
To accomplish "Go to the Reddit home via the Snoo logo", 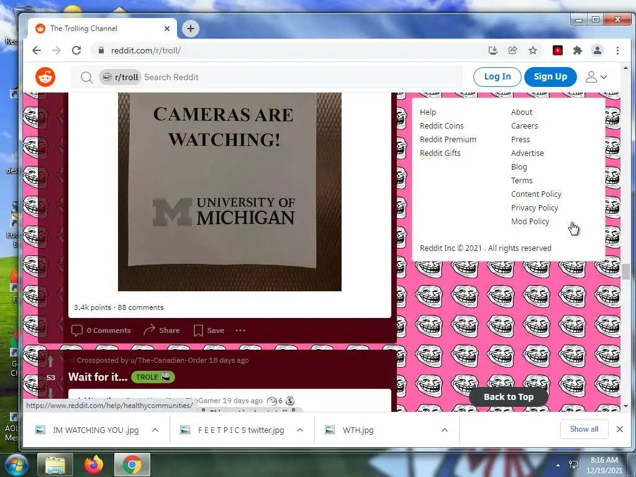I will coord(45,77).
